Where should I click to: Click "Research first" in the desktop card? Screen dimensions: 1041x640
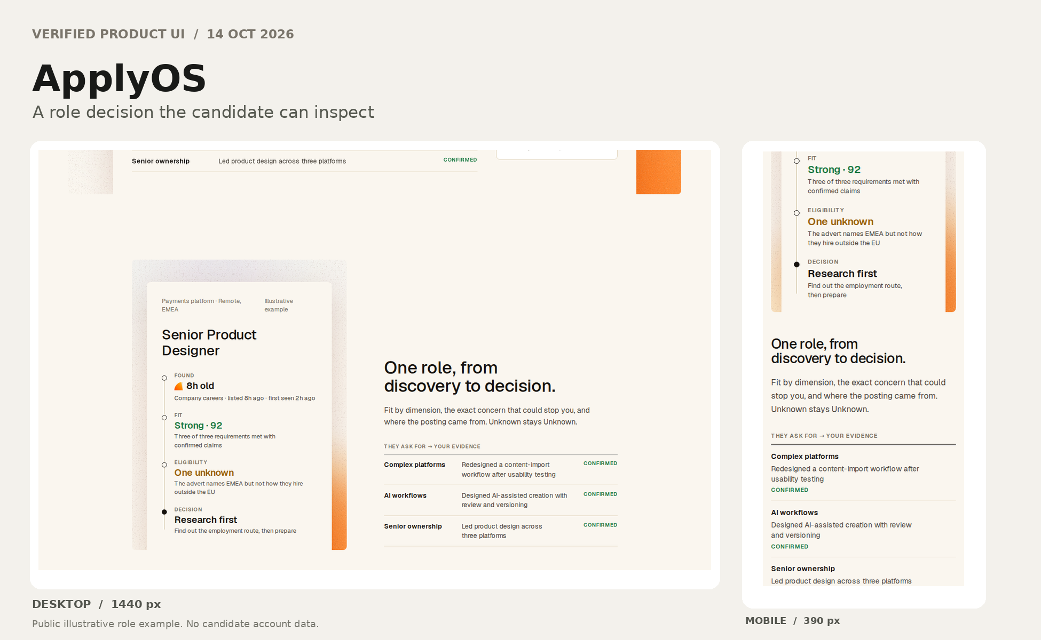point(206,520)
